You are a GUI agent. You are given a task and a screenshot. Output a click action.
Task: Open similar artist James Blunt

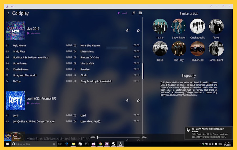point(216,48)
